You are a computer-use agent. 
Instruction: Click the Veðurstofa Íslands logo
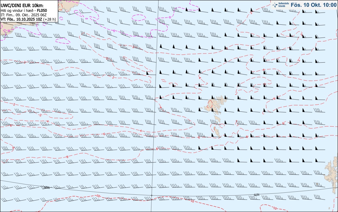click(280, 5)
